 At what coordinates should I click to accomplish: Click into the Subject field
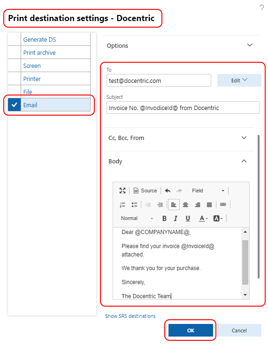[183, 108]
